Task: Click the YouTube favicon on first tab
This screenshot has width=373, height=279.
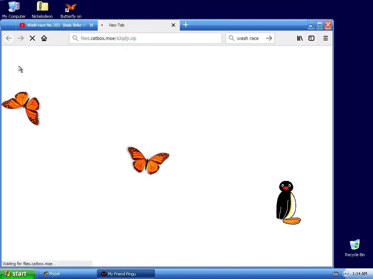Action: pos(22,25)
